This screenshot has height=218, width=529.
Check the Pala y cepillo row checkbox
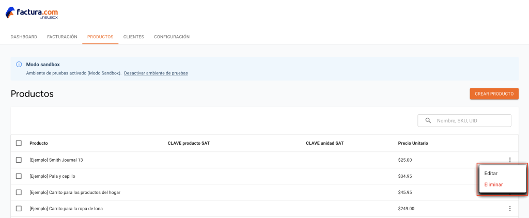[x=19, y=176]
